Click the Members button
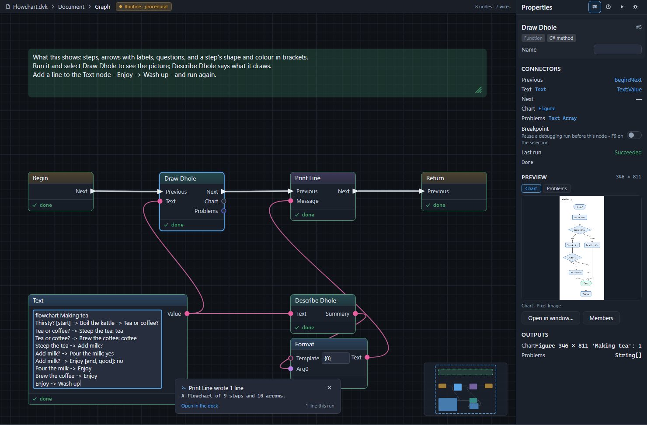Viewport: 647px width, 425px height. (601, 318)
